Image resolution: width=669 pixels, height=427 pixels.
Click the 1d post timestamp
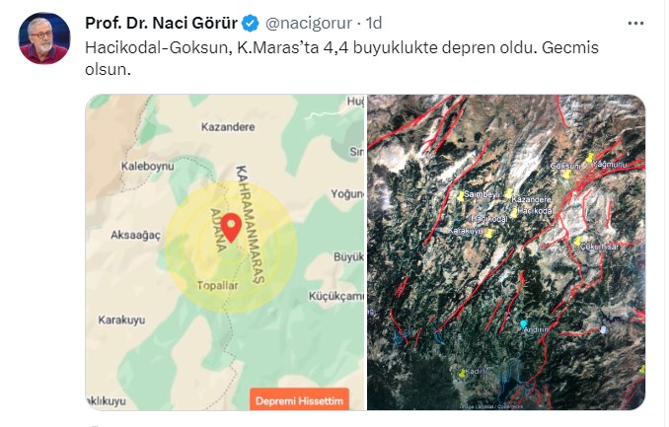(374, 23)
